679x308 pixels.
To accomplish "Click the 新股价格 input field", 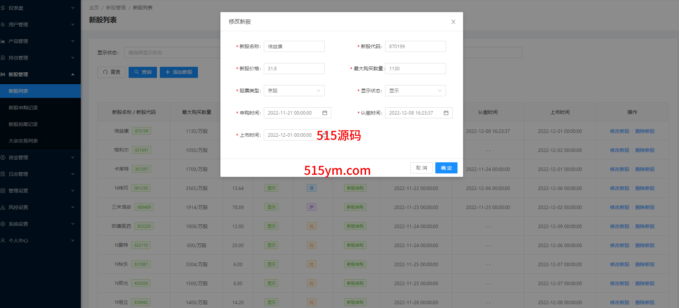I will point(294,69).
